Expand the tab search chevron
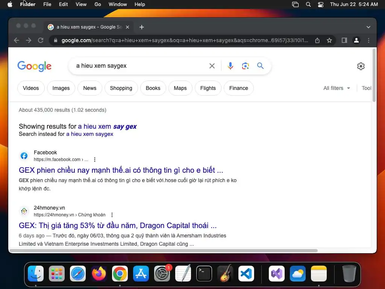385x289 pixels. click(x=368, y=27)
